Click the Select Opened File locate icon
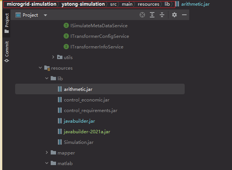This screenshot has height=170, width=232. coord(142,15)
